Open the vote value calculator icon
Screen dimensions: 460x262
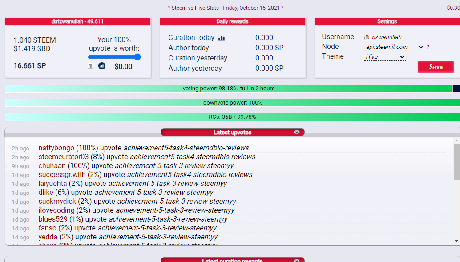[x=90, y=66]
